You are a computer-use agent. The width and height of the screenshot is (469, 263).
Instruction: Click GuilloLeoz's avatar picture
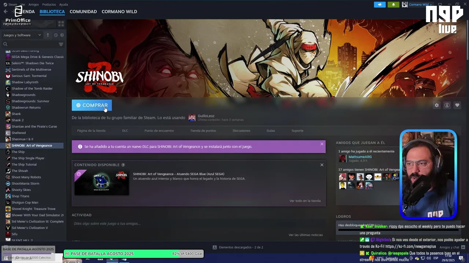tap(192, 118)
